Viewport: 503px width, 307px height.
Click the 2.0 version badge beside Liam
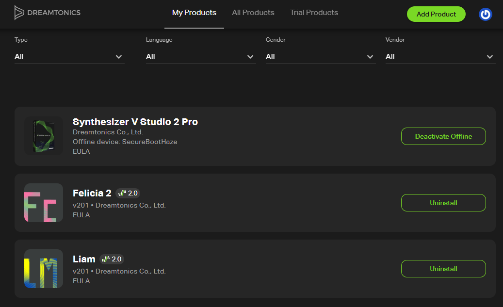point(112,259)
